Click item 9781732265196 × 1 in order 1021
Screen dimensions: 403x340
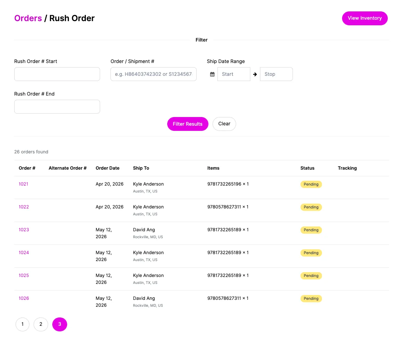(228, 184)
